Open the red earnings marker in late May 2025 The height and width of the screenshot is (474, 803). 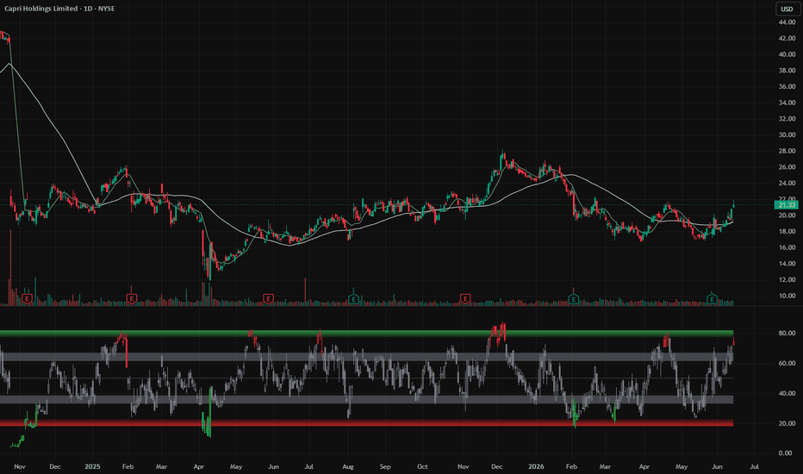268,298
